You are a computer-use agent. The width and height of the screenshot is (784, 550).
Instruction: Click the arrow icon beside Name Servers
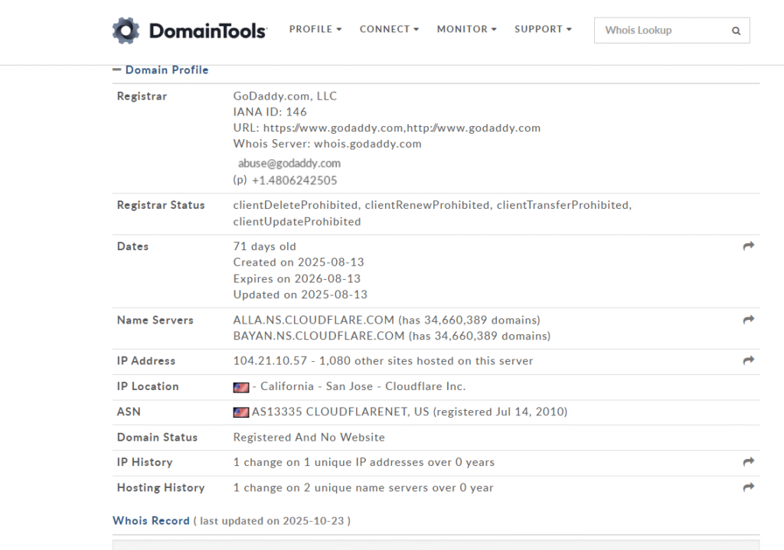749,320
